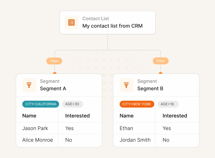Select the CITY=NEW YORK filter tag
The image size is (215, 158).
137,104
